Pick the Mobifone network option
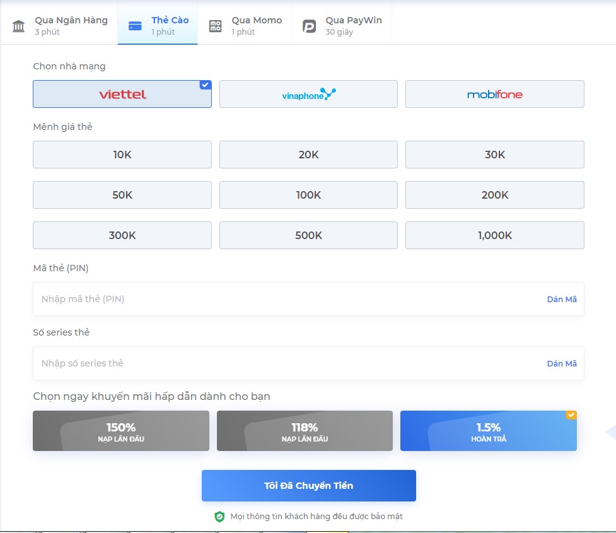 494,94
